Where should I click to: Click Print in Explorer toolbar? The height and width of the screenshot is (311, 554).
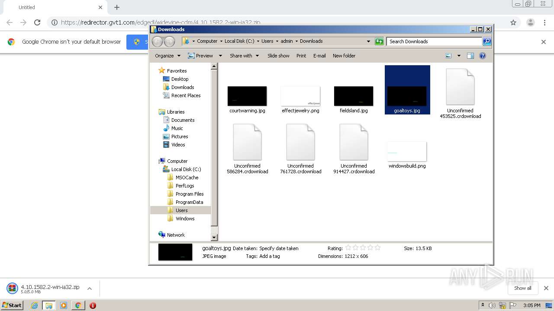(x=301, y=56)
